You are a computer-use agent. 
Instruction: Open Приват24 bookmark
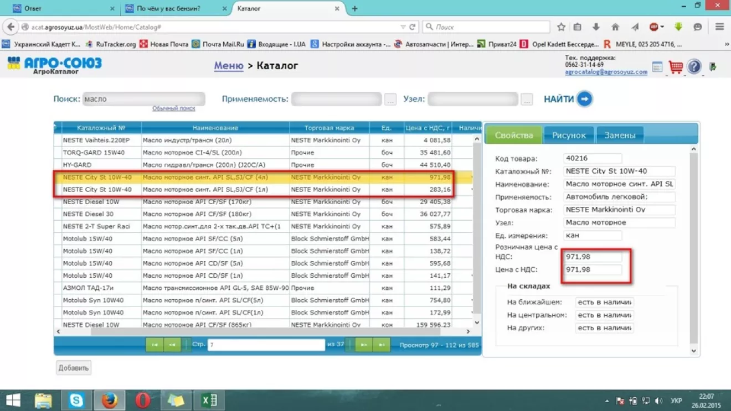(497, 44)
